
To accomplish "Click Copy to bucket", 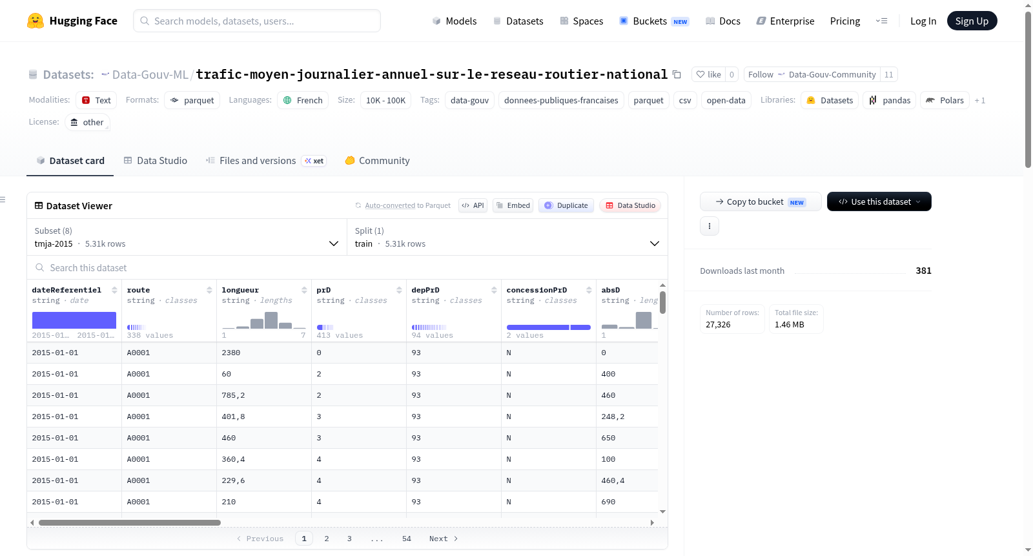I will (x=761, y=201).
